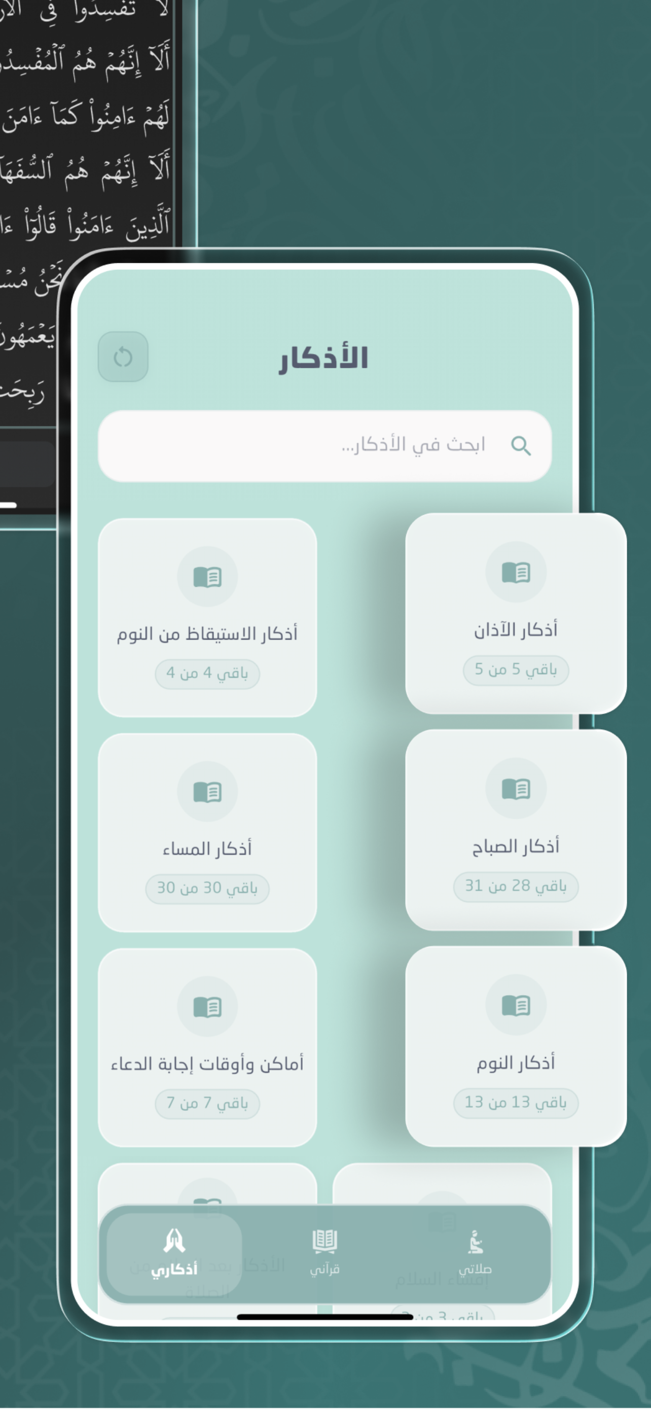Select the أذكار النوم card title
This screenshot has width=651, height=1409.
tap(516, 1062)
